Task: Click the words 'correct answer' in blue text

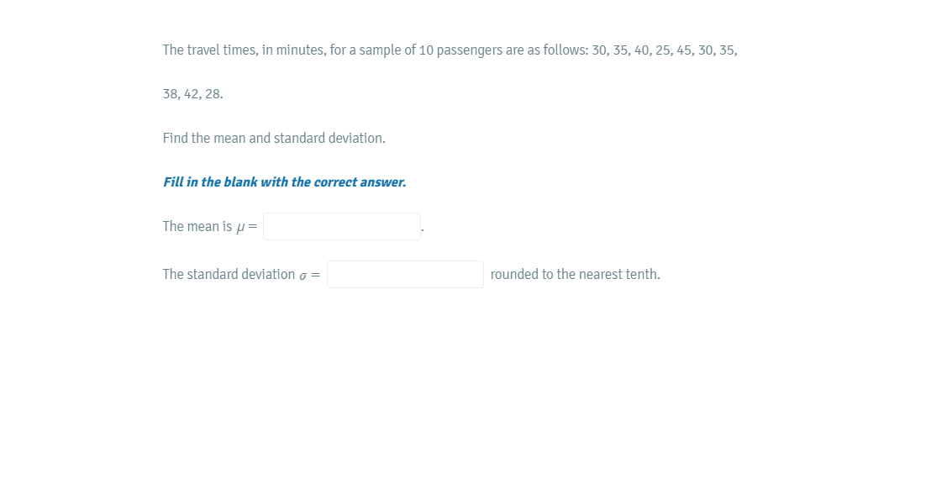Action: tap(360, 182)
